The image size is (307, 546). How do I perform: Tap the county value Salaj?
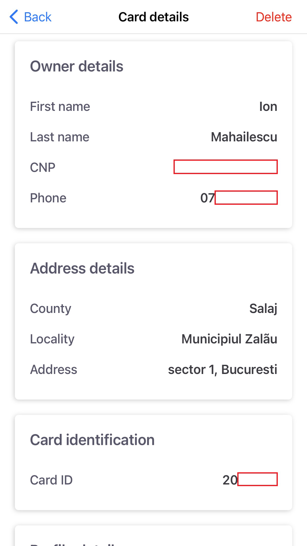tap(263, 308)
